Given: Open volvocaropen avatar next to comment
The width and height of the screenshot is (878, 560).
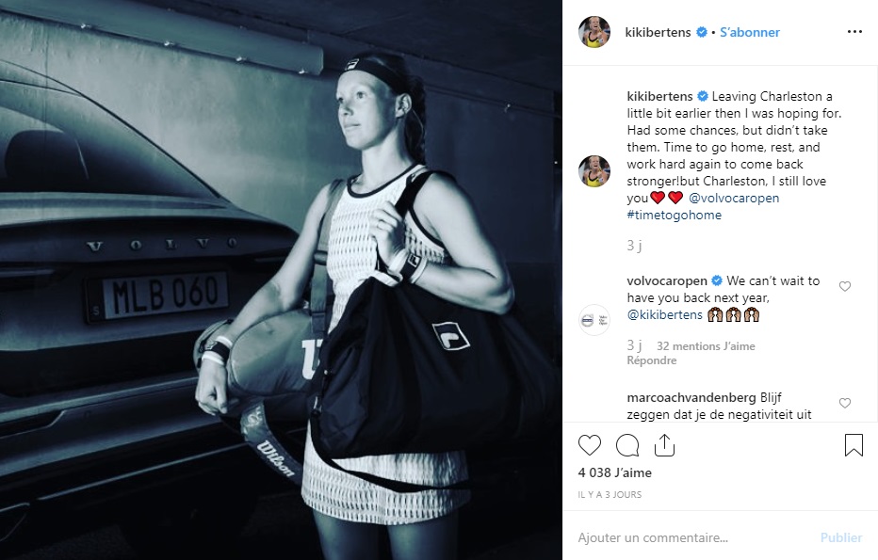Looking at the screenshot, I should point(594,320).
